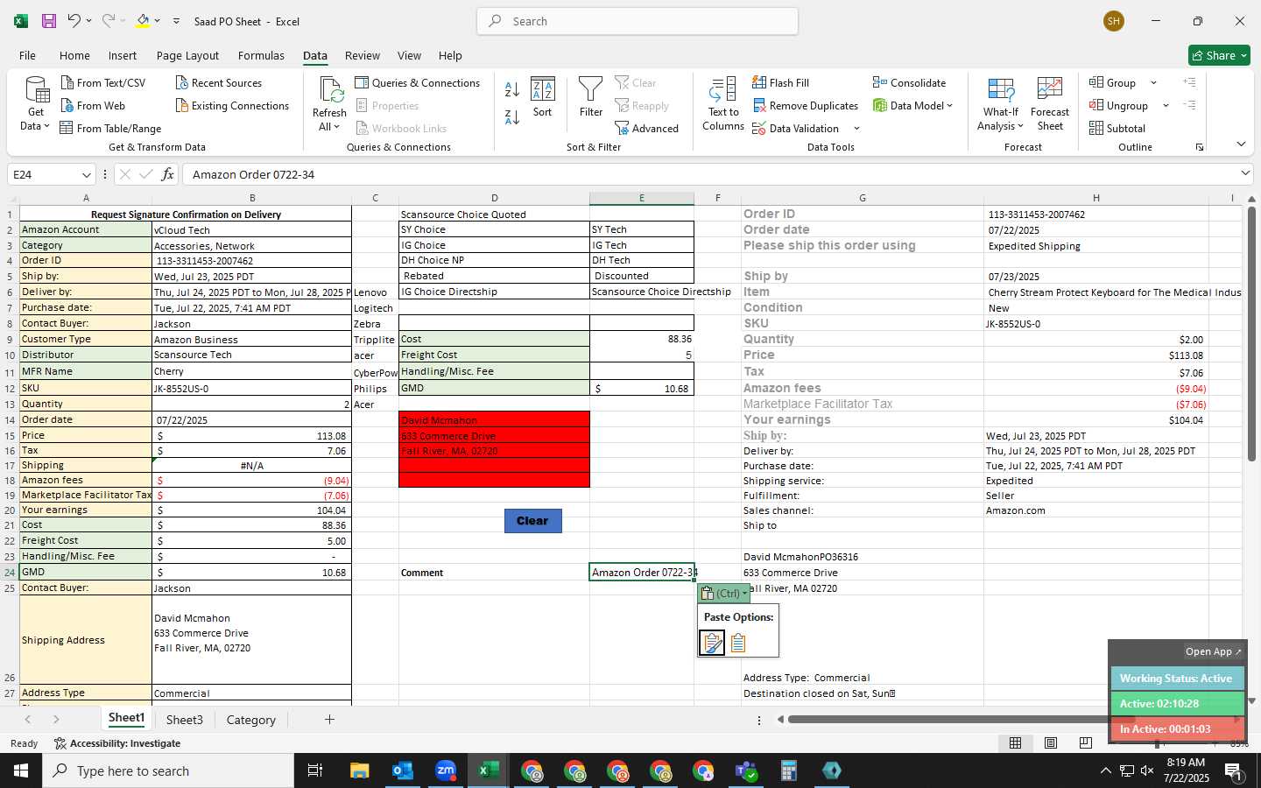Image resolution: width=1261 pixels, height=788 pixels.
Task: Open the What-If Analysis menu
Action: pos(1001,104)
